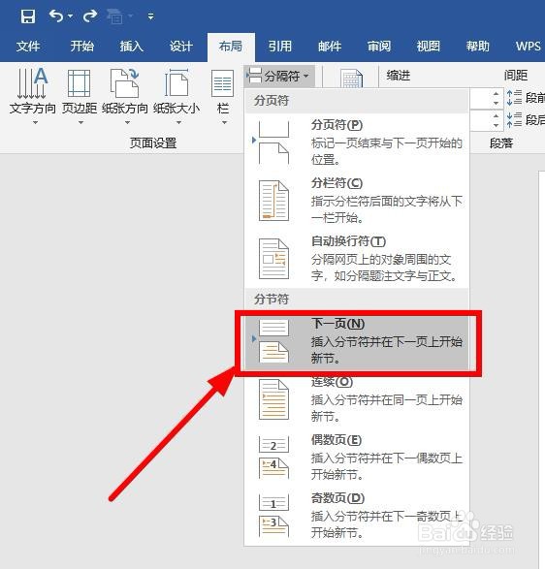Screen dimensions: 545x569
Task: Switch to the 帮助 ribbon tab
Action: (478, 47)
